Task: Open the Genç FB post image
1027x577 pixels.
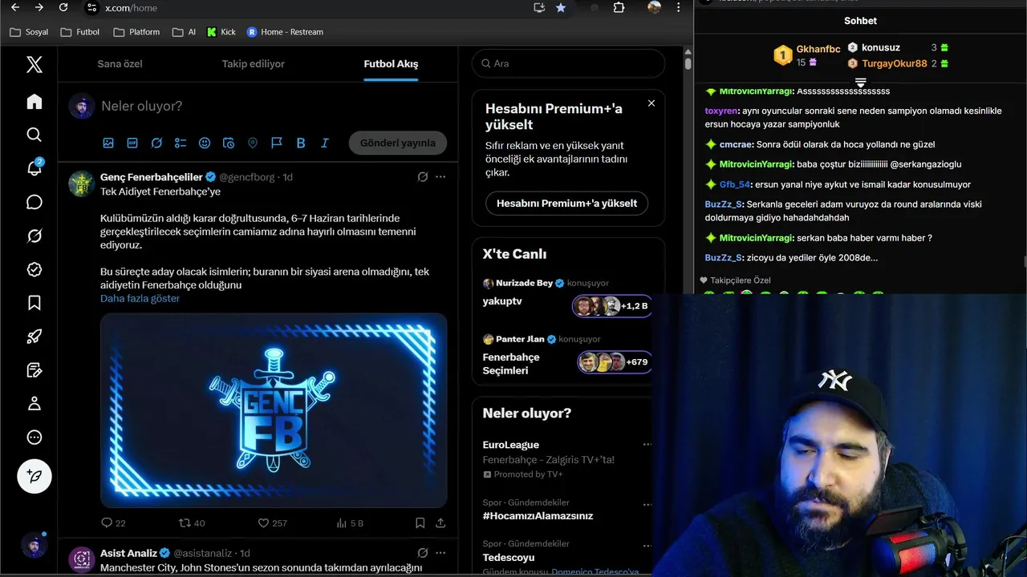Action: point(274,410)
